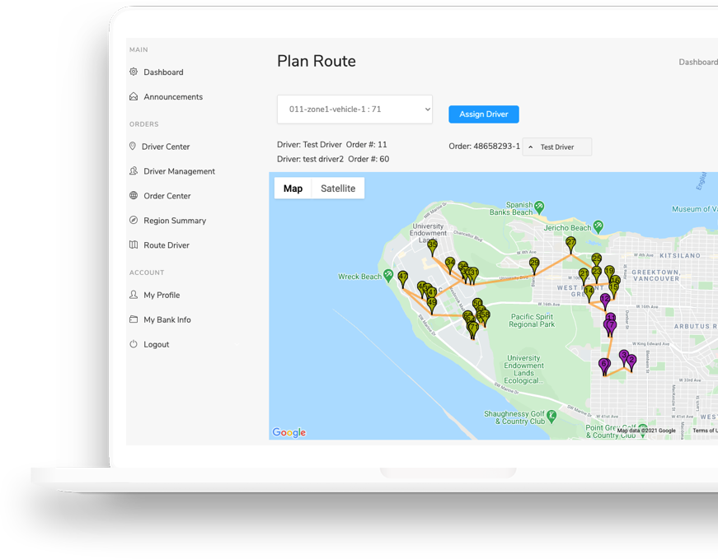Click the My Bank Info folder icon
Viewport: 718px width, 559px height.
[x=134, y=319]
